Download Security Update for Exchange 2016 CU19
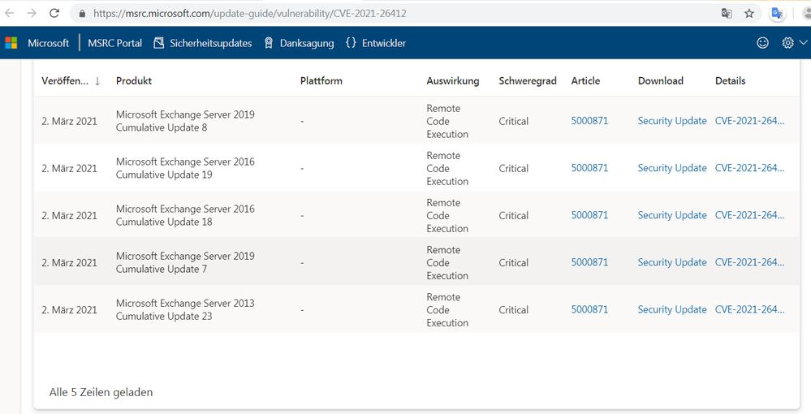Image resolution: width=811 pixels, height=414 pixels. point(671,168)
